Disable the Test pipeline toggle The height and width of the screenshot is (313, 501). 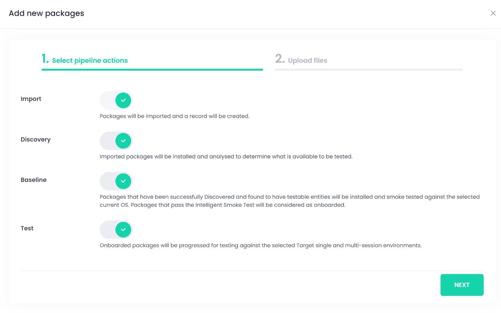[x=116, y=230]
